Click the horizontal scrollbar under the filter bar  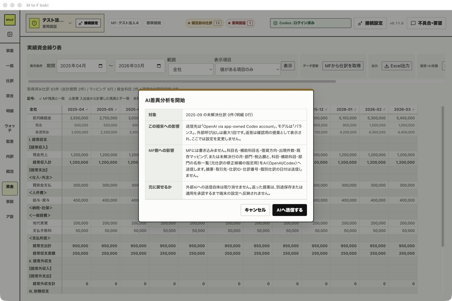pos(182,82)
